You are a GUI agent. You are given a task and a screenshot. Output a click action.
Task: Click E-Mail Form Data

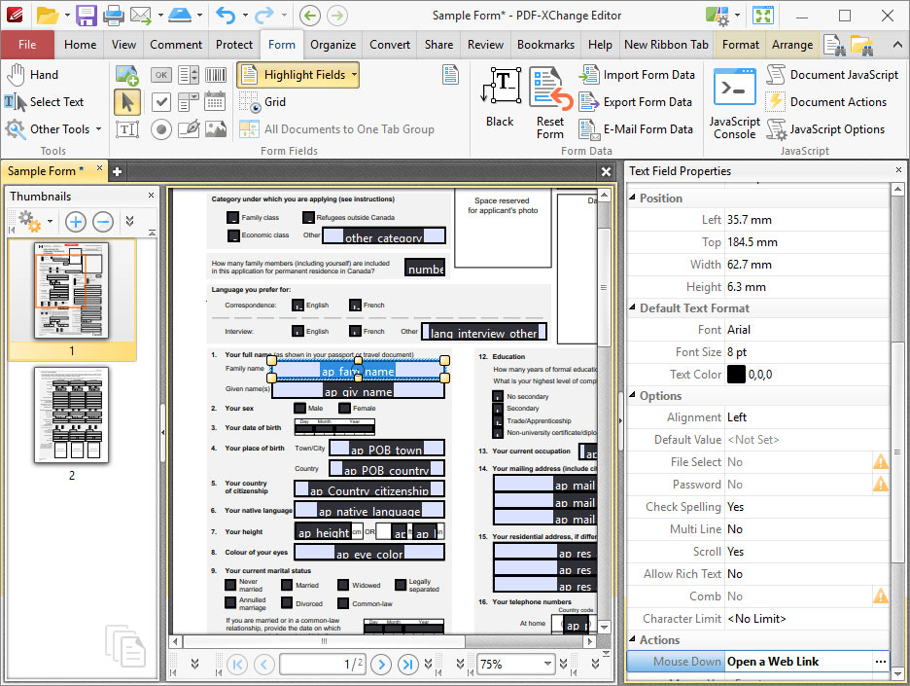click(637, 129)
